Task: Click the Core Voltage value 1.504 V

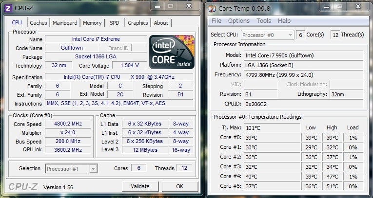Action: [x=129, y=65]
